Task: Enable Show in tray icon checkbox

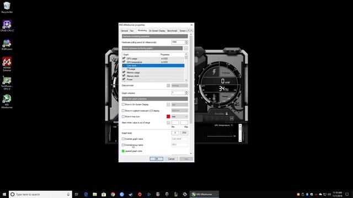Action: tap(123, 117)
